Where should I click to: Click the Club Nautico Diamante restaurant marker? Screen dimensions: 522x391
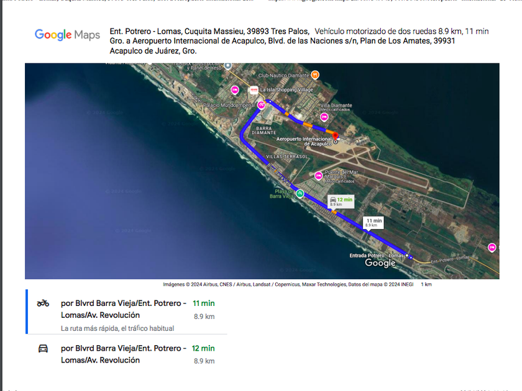pyautogui.click(x=315, y=75)
